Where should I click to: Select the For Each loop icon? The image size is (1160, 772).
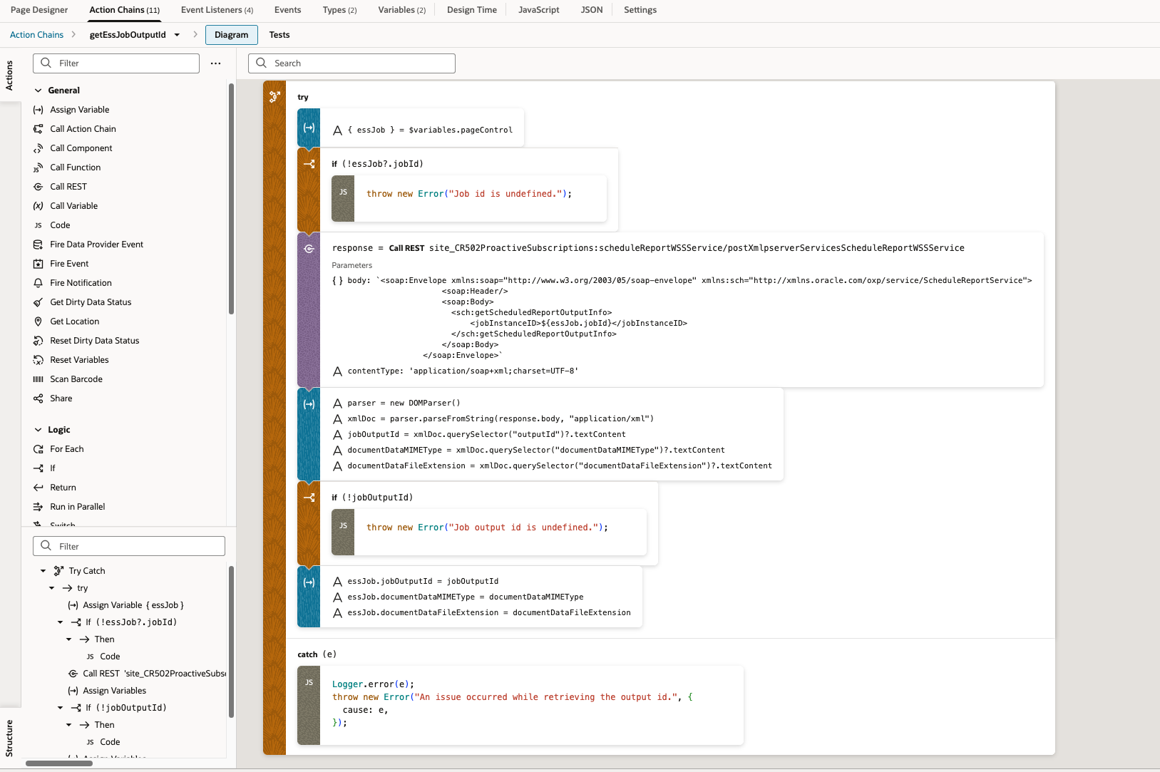pos(39,449)
